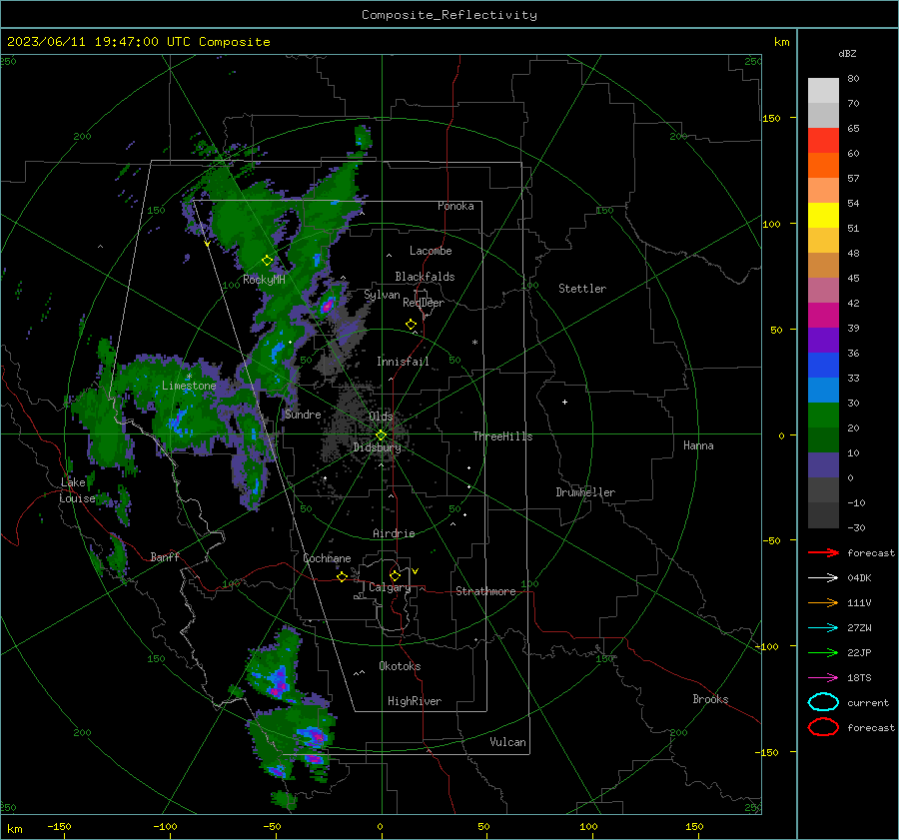This screenshot has width=899, height=840.
Task: Click the cyan 27ZW arrow icon
Action: pyautogui.click(x=823, y=628)
